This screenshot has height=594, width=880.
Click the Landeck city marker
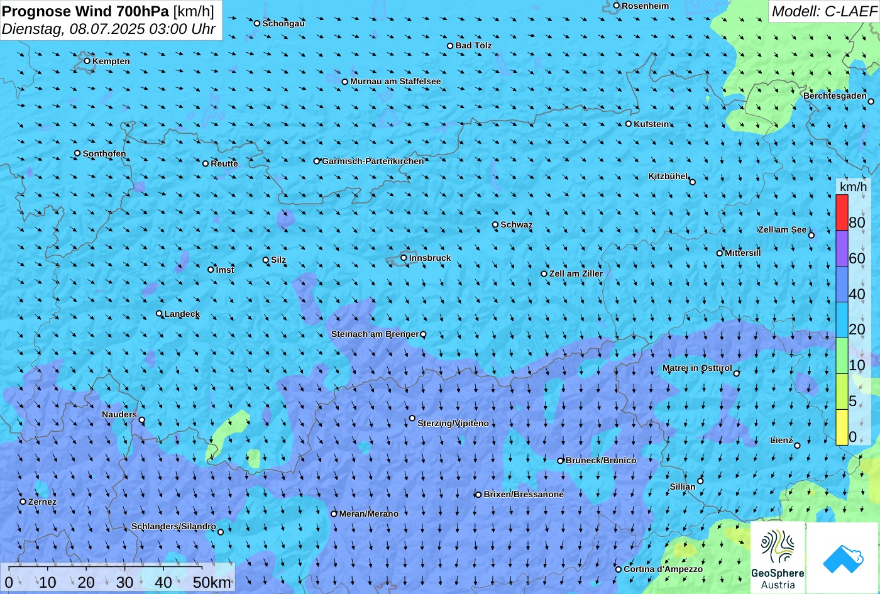pyautogui.click(x=159, y=314)
